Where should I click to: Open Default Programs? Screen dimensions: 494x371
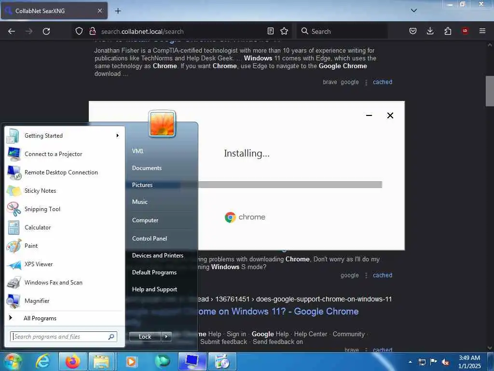click(154, 272)
